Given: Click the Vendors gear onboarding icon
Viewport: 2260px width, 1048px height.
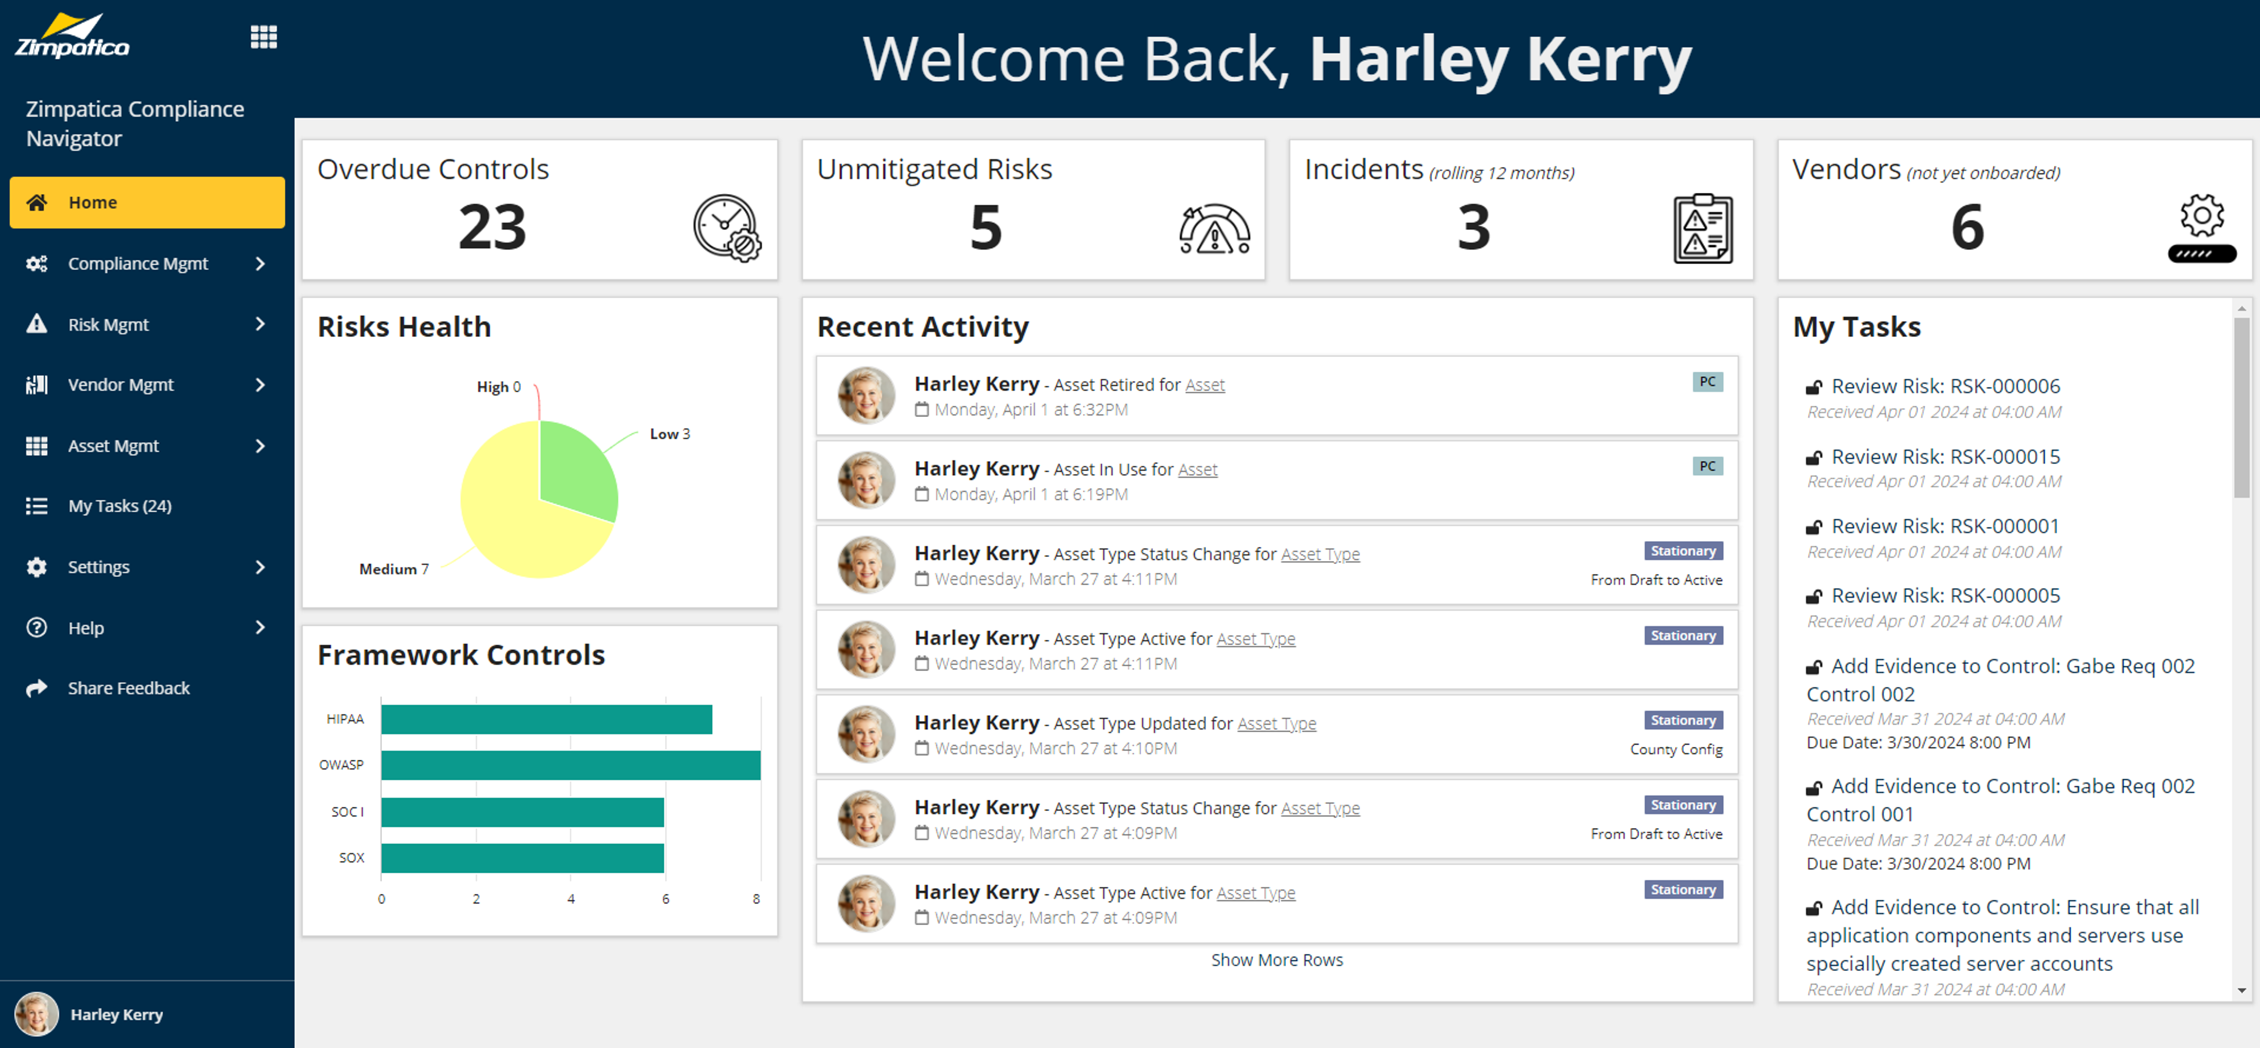Looking at the screenshot, I should coord(2202,228).
